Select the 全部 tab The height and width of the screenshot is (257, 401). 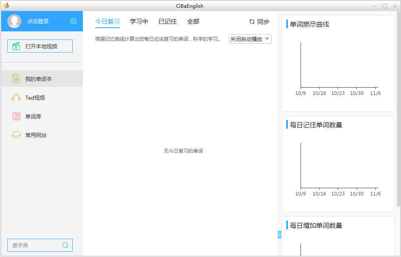[193, 22]
